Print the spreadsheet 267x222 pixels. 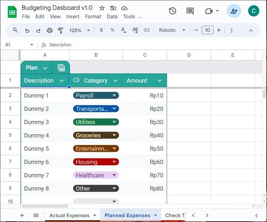pyautogui.click(x=50, y=30)
